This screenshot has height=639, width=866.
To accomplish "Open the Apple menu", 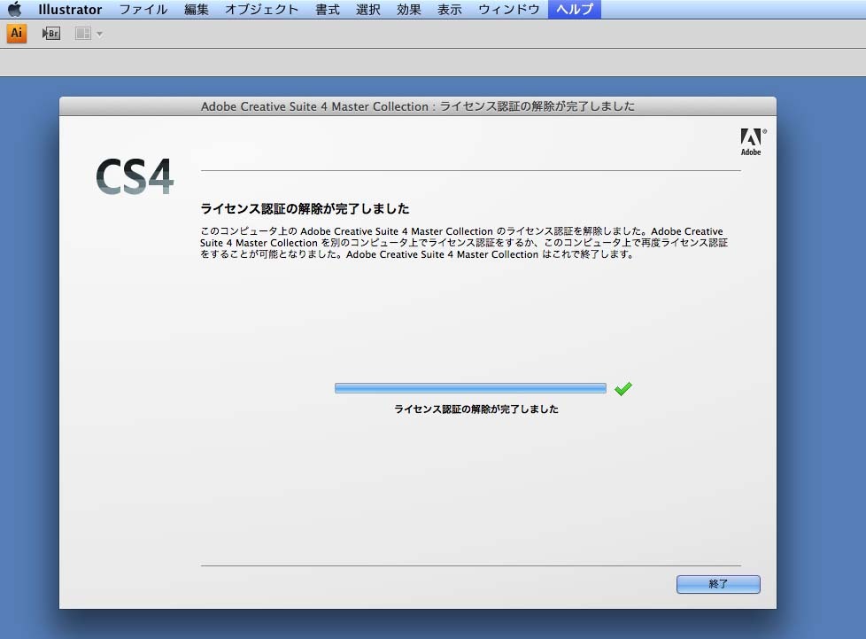I will pyautogui.click(x=15, y=9).
